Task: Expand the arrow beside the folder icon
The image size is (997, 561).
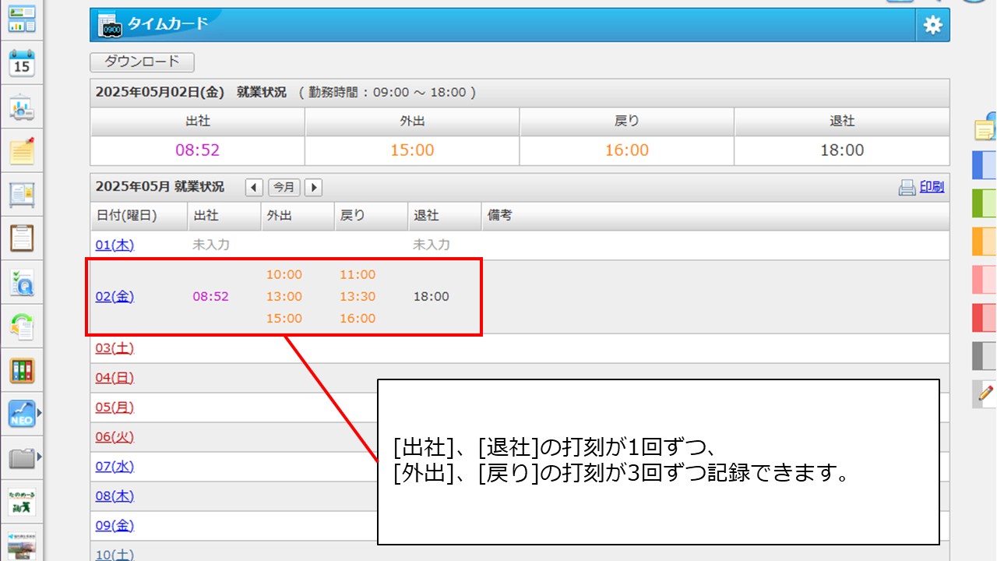Action: 39,457
